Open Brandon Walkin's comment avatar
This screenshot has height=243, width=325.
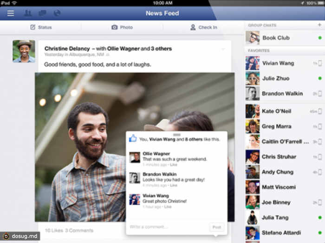coord(135,178)
